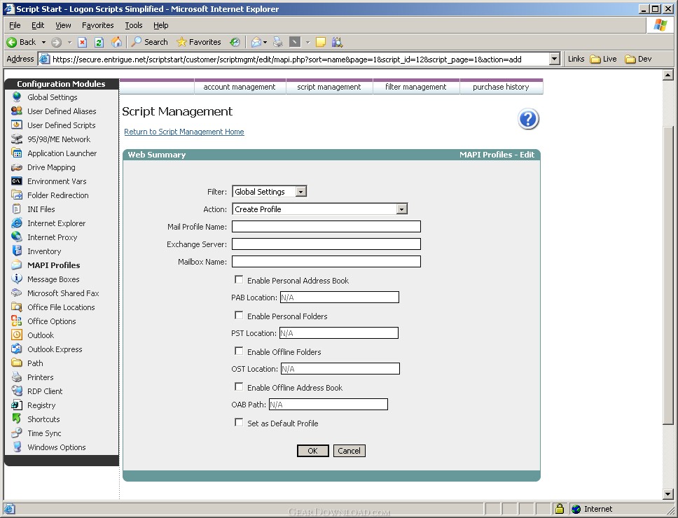Click the Cancel button

pyautogui.click(x=349, y=451)
